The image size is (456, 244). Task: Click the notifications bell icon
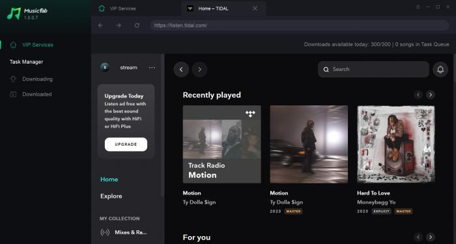click(x=440, y=69)
